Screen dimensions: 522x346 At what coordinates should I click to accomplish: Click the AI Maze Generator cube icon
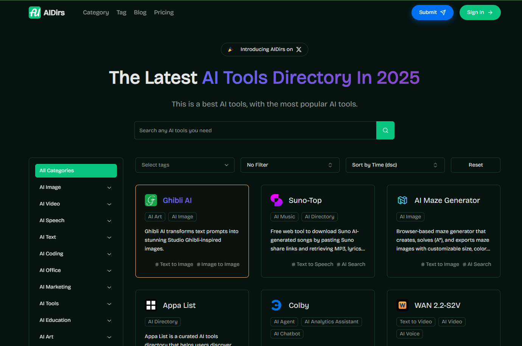402,200
